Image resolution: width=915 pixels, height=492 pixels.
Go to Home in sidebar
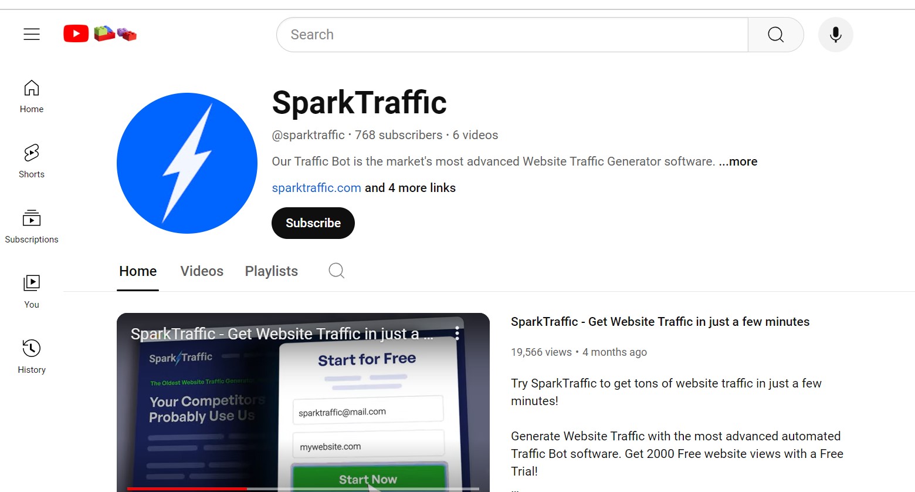click(32, 97)
